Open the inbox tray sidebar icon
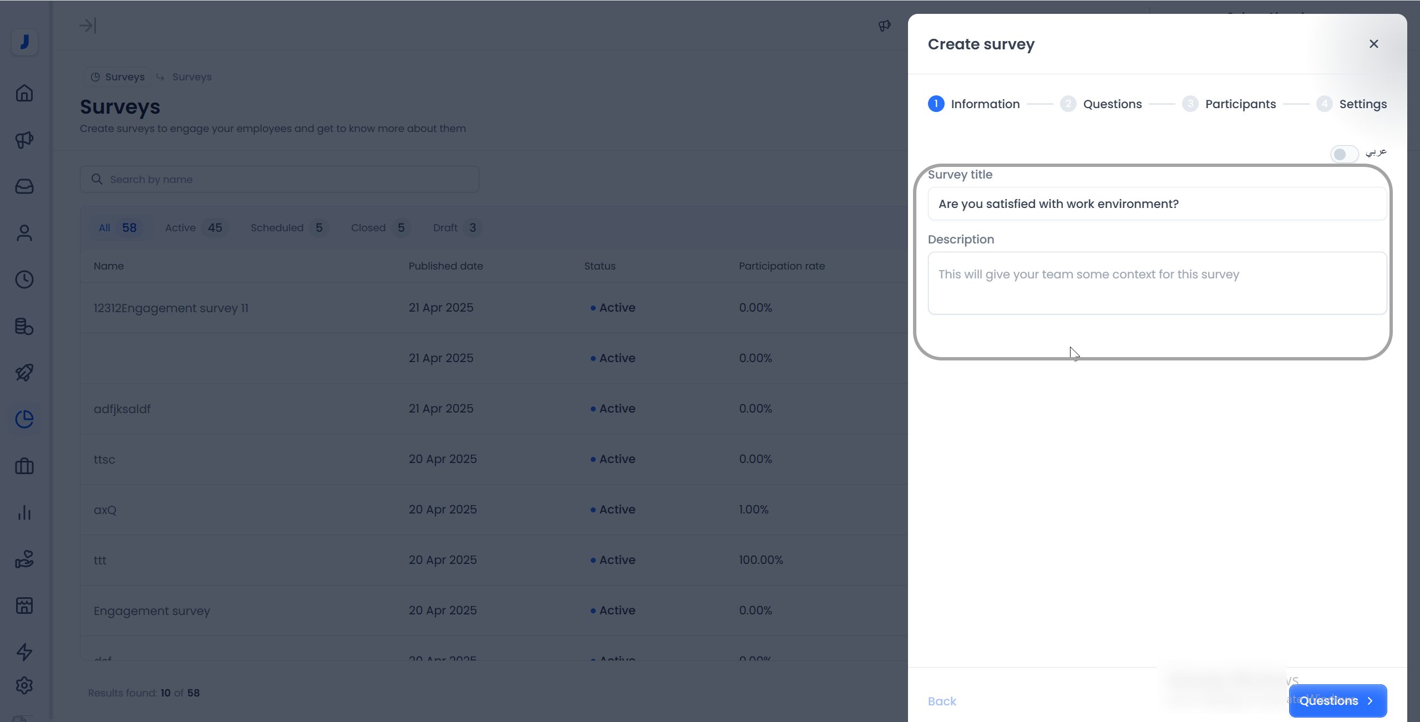The image size is (1420, 722). coord(24,186)
